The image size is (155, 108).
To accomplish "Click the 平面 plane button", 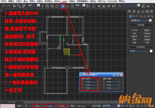I will coord(147,43).
